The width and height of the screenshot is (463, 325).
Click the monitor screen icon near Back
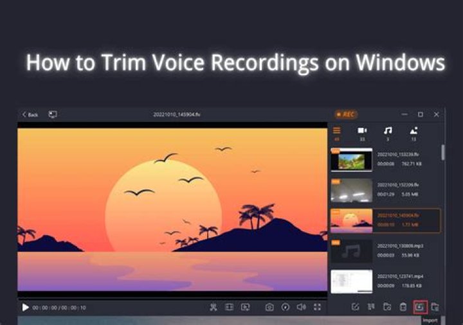pyautogui.click(x=53, y=114)
